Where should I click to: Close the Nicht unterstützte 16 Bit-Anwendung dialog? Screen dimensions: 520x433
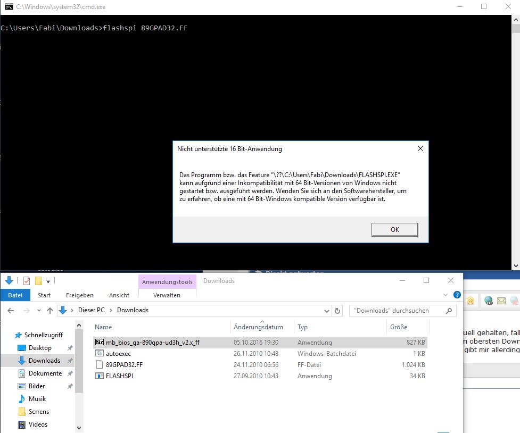pyautogui.click(x=420, y=148)
